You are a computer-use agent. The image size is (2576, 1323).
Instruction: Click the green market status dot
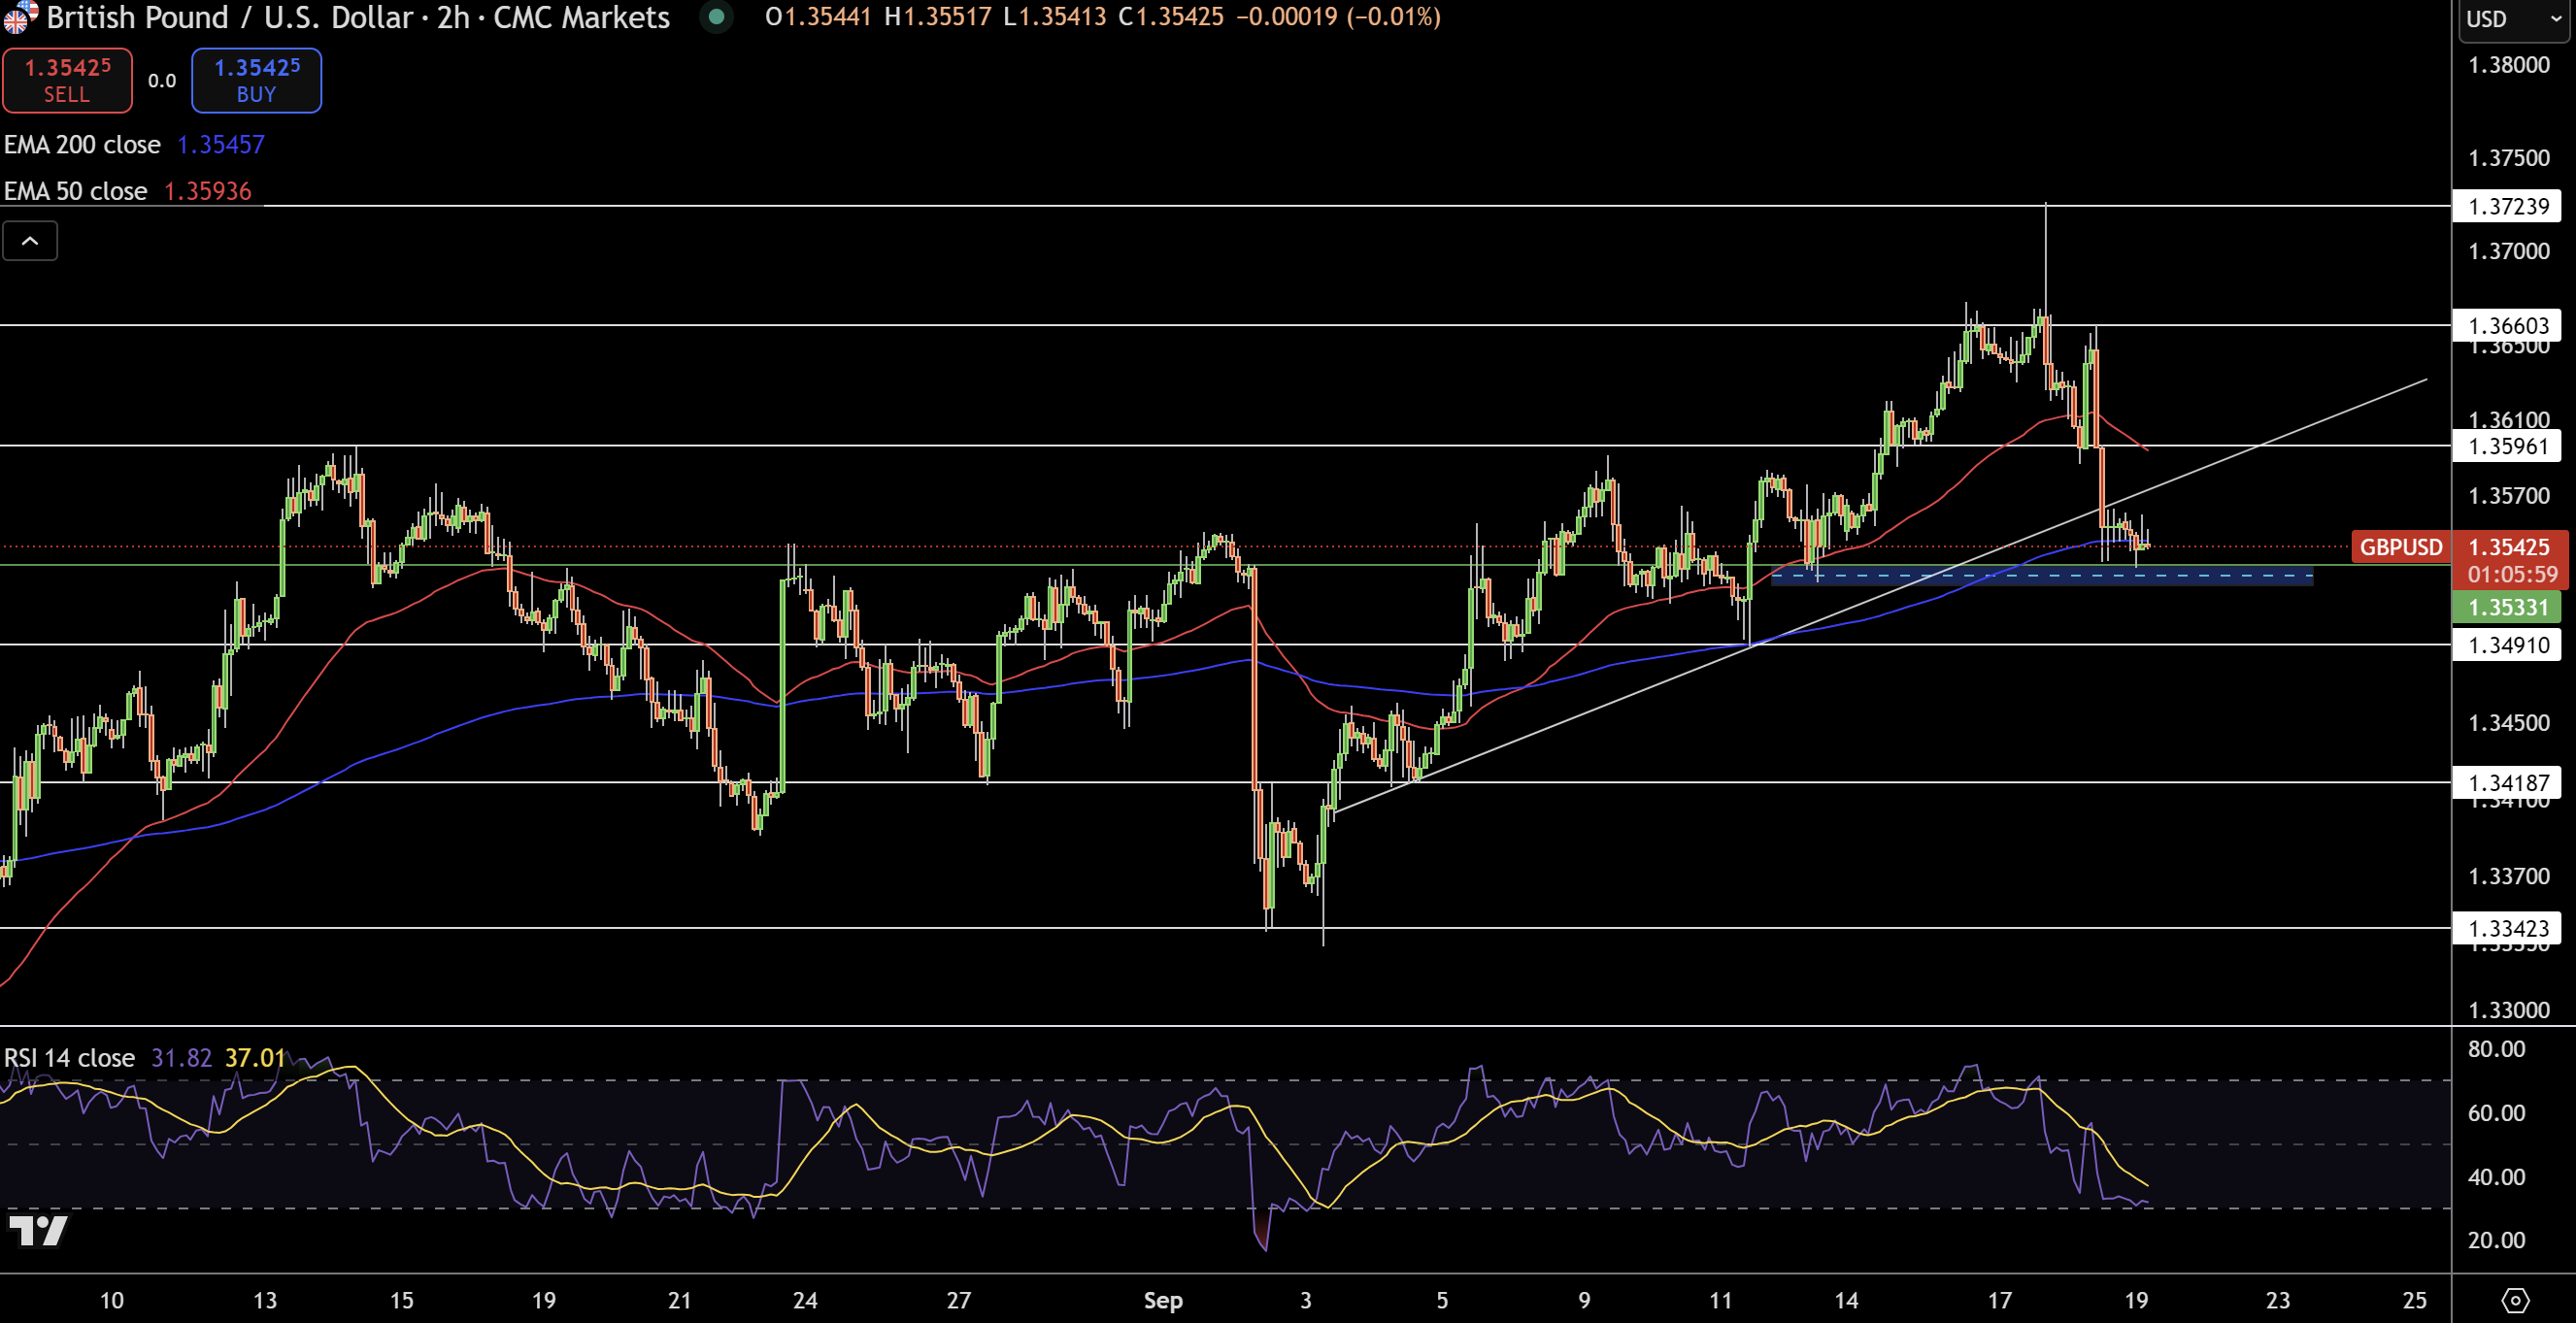click(716, 16)
